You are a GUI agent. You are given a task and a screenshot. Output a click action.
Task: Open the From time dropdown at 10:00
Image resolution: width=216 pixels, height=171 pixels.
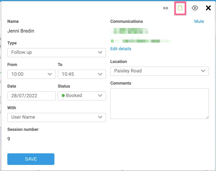click(31, 74)
